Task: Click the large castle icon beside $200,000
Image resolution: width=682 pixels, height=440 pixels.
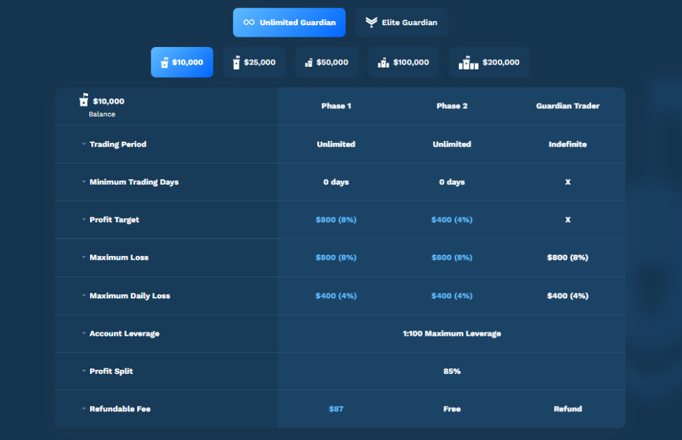Action: tap(469, 63)
